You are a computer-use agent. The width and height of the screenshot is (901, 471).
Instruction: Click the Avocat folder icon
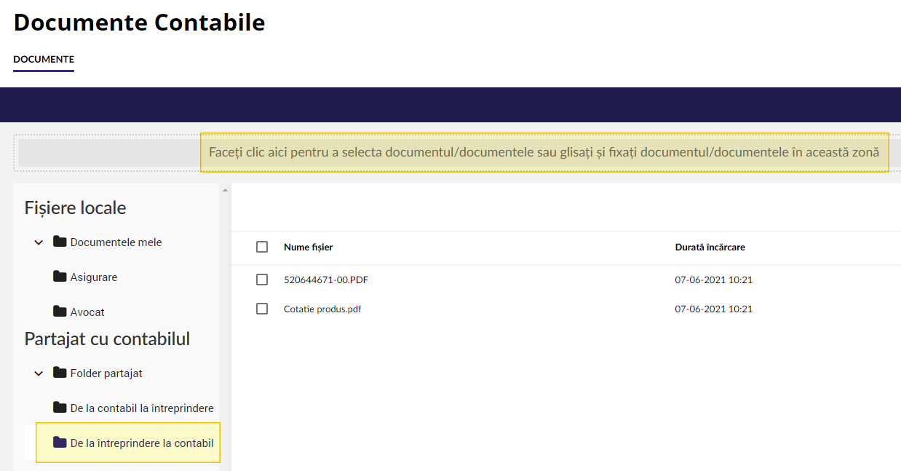pyautogui.click(x=60, y=312)
